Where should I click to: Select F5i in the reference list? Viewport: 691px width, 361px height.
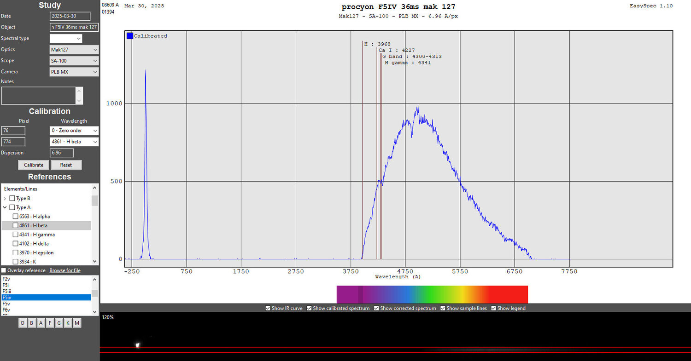pyautogui.click(x=46, y=285)
